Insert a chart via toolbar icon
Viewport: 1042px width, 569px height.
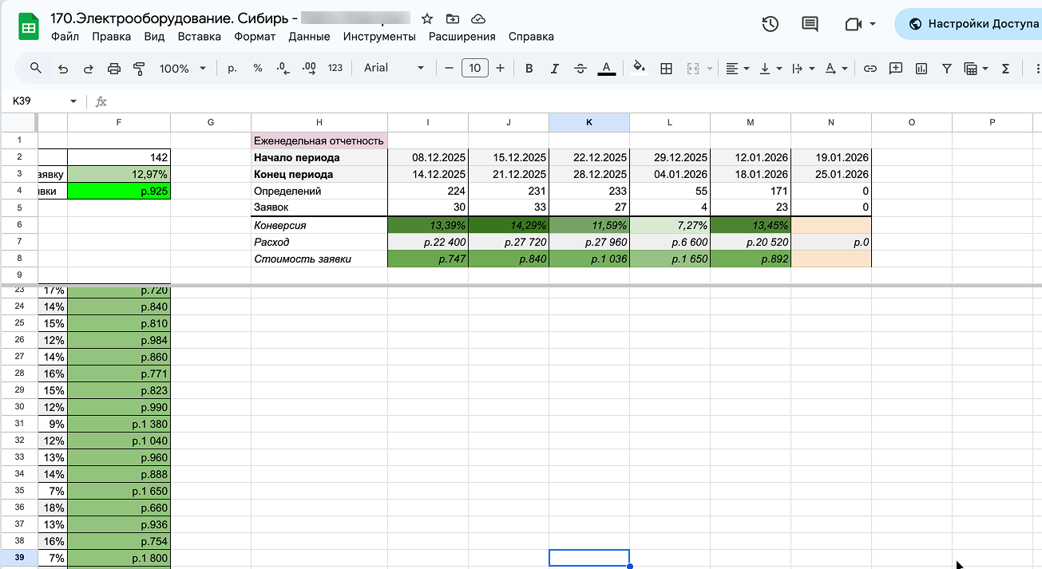921,69
